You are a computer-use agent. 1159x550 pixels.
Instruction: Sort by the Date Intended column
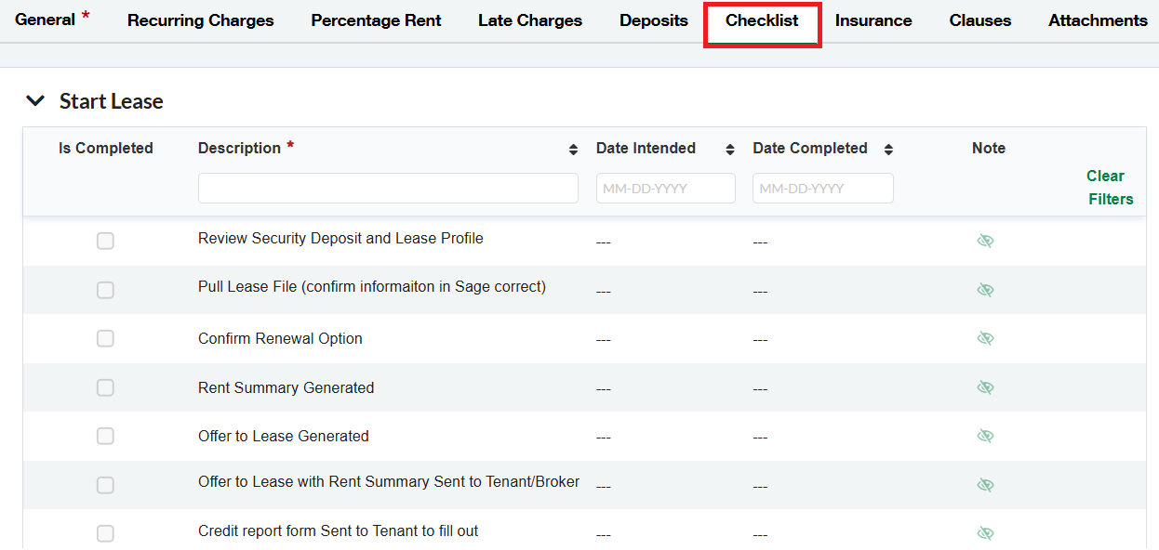click(x=729, y=150)
